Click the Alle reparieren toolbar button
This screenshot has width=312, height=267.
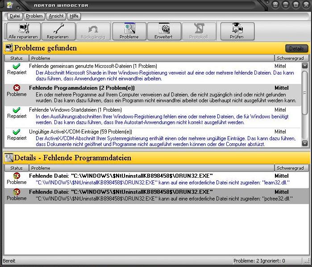(24, 31)
